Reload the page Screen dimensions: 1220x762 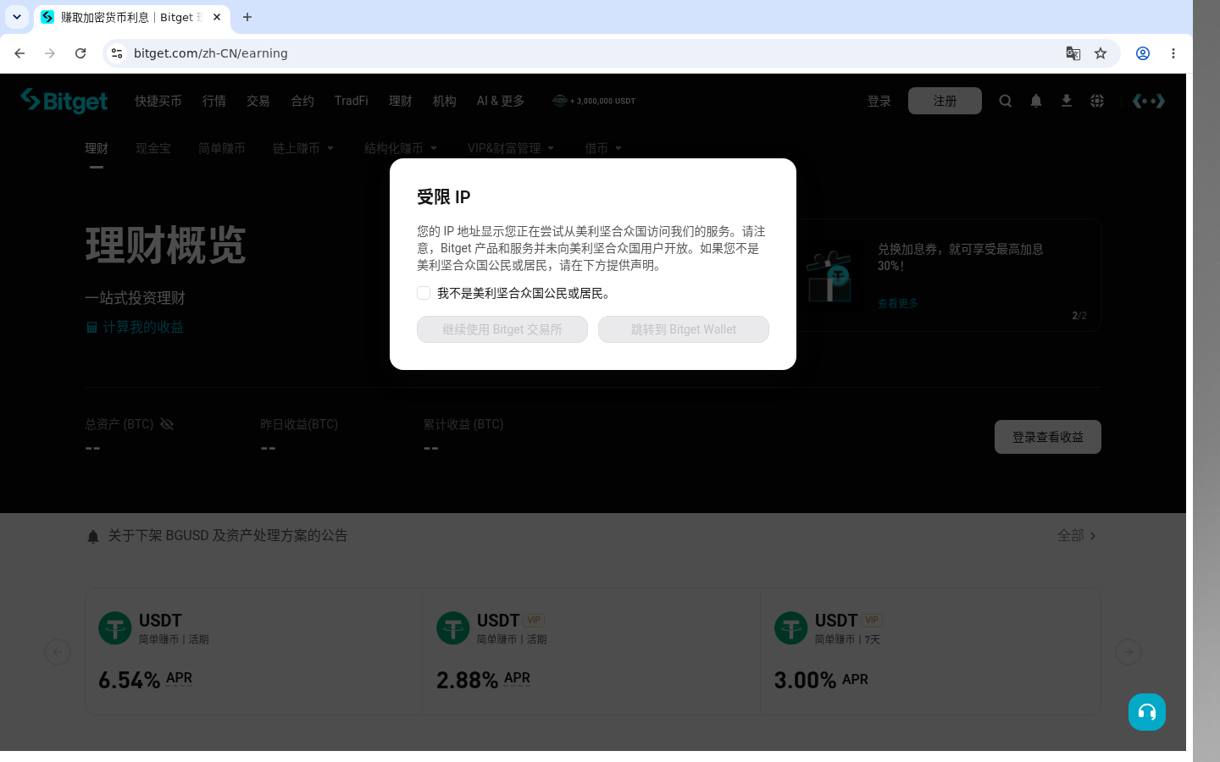tap(80, 53)
